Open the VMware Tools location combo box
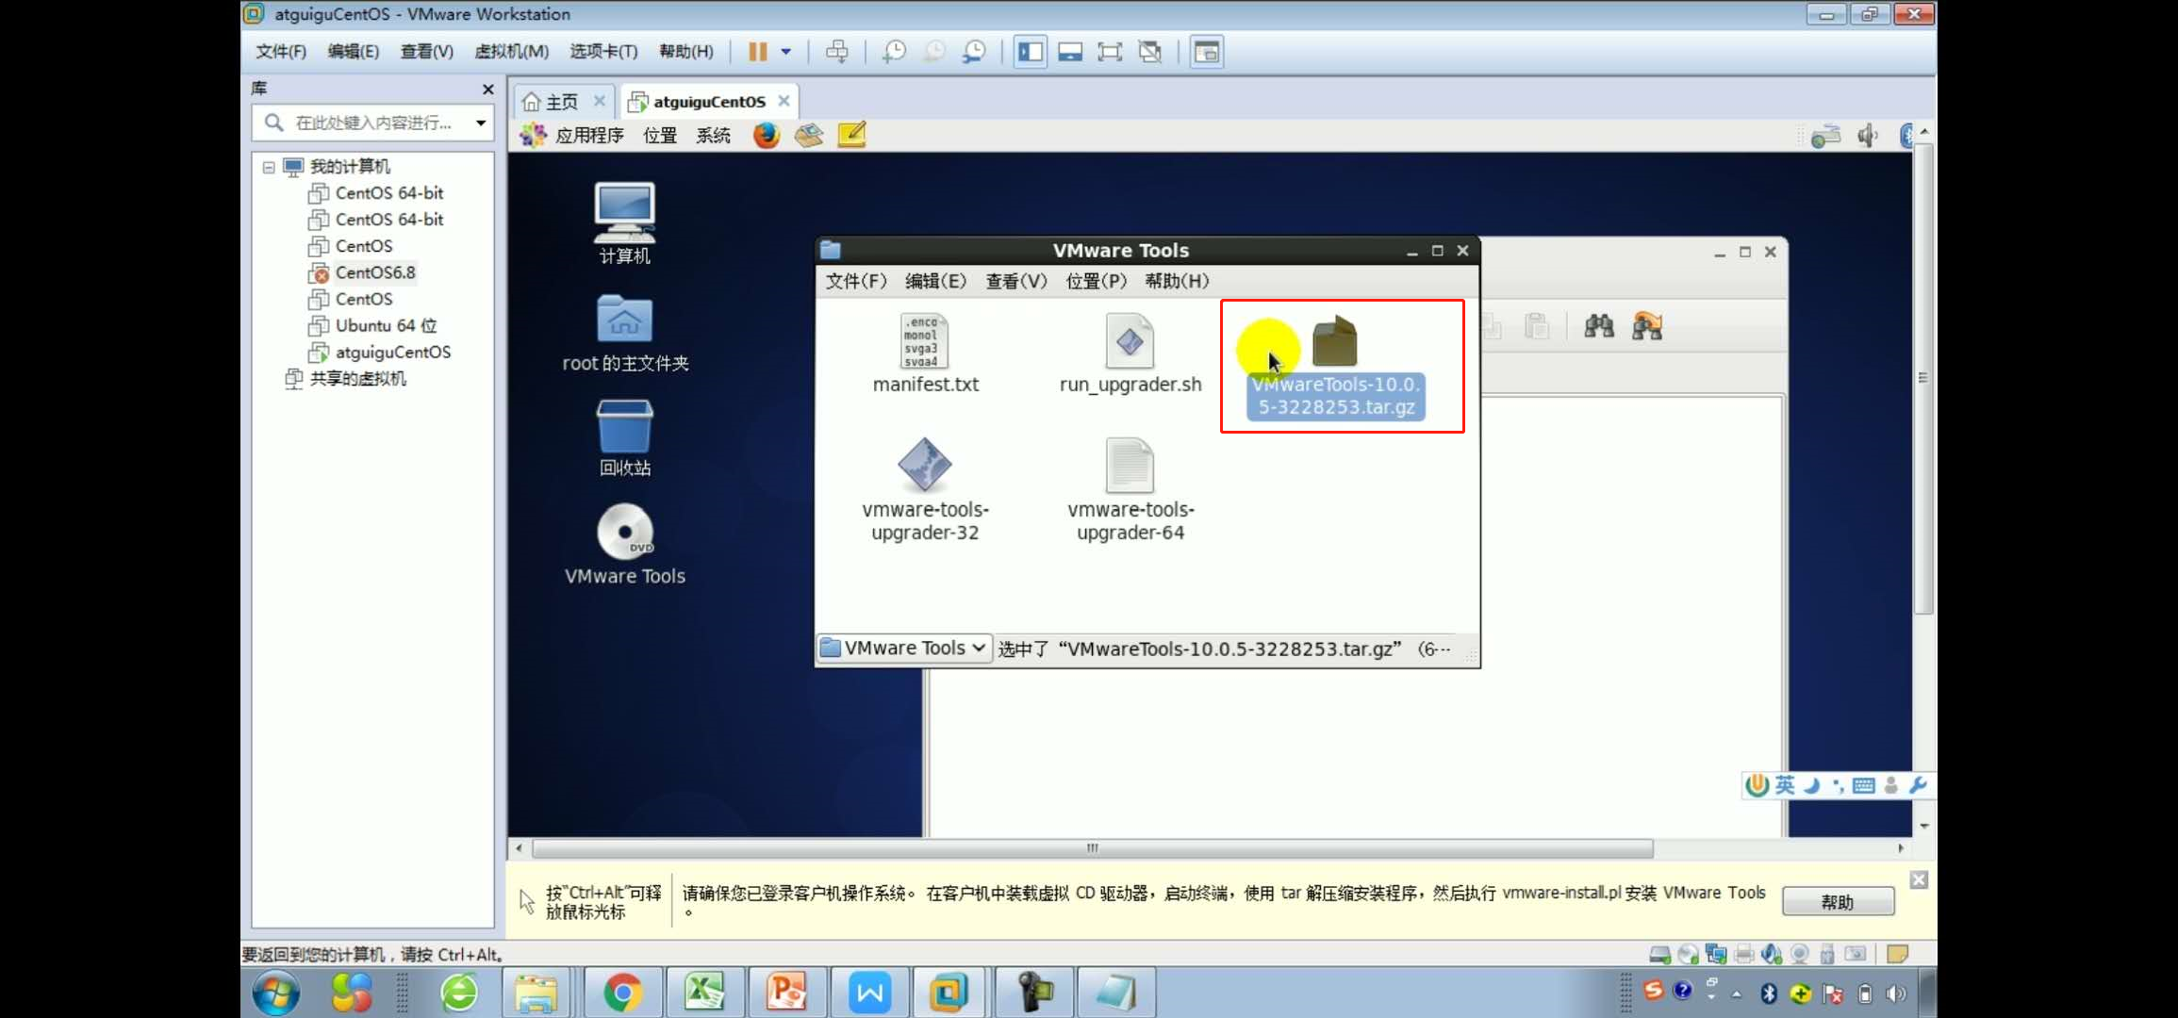The height and width of the screenshot is (1018, 2178). (x=902, y=648)
